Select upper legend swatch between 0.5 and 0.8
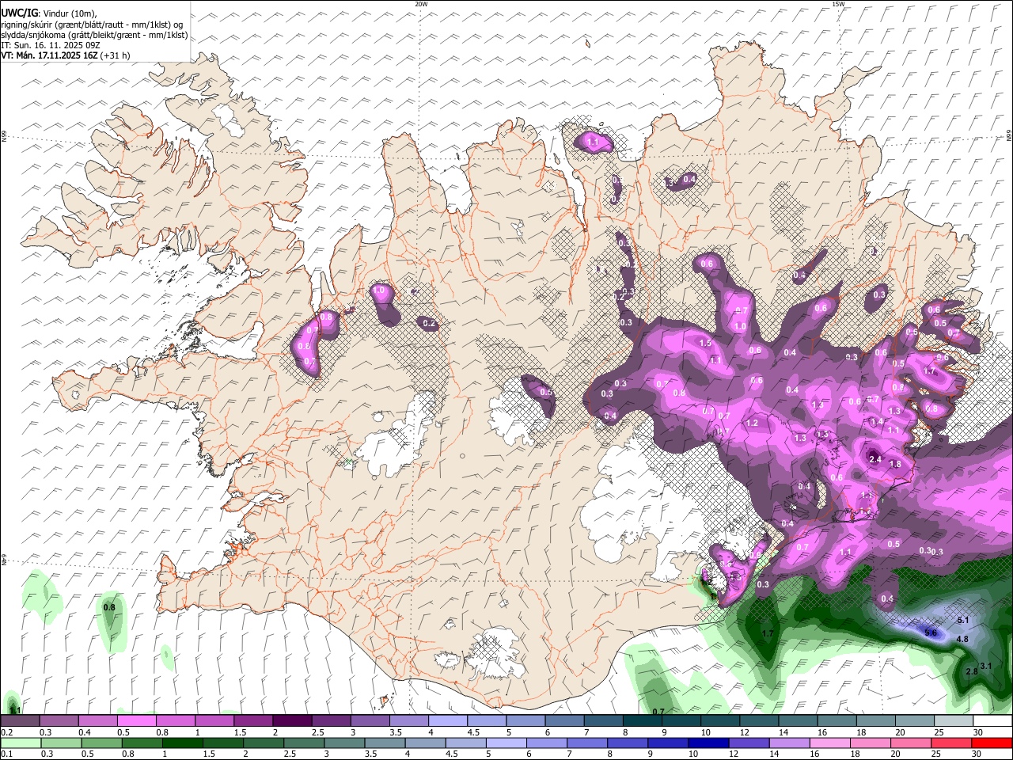Screen dimensions: 1013x760 pos(136,721)
